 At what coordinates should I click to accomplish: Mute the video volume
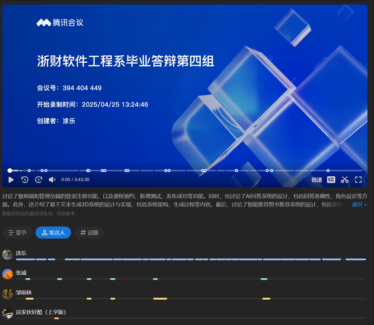tap(52, 180)
